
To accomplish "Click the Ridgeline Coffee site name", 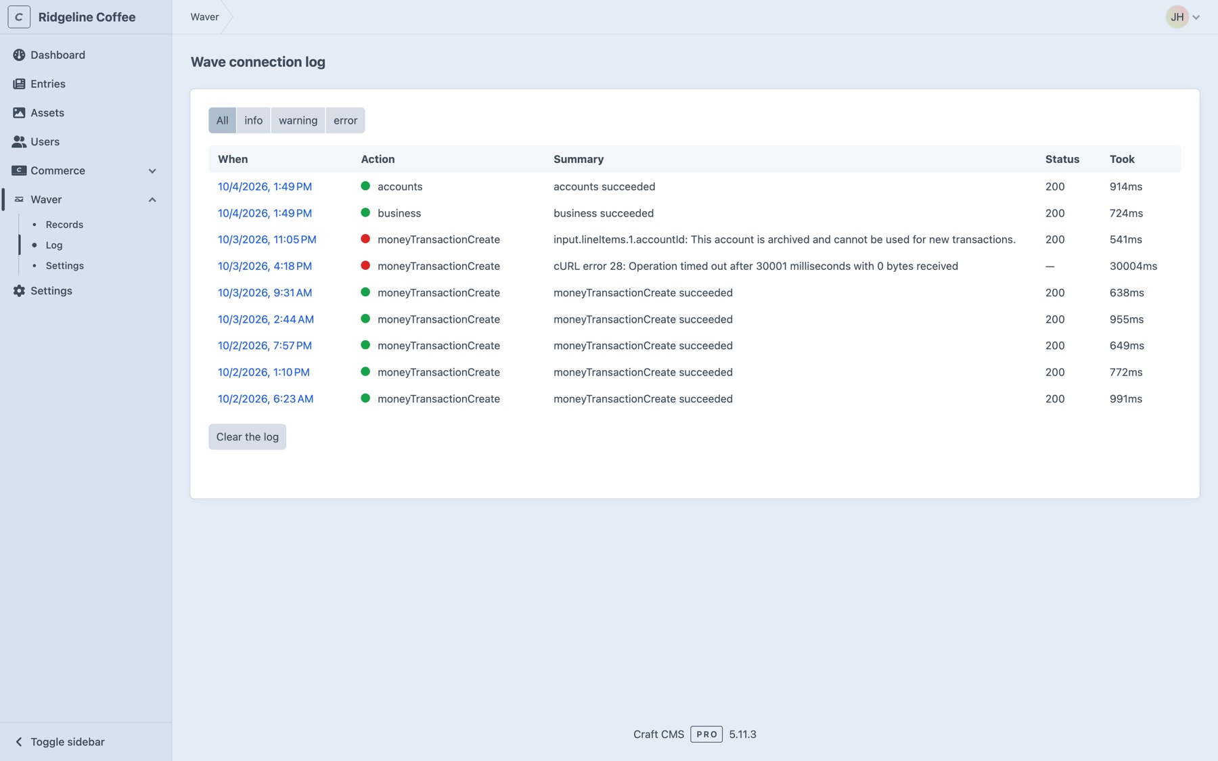I will tap(87, 17).
